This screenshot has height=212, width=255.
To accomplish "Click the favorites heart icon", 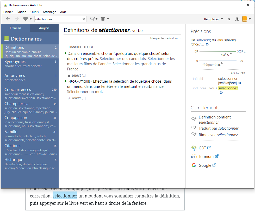I will [25, 19].
